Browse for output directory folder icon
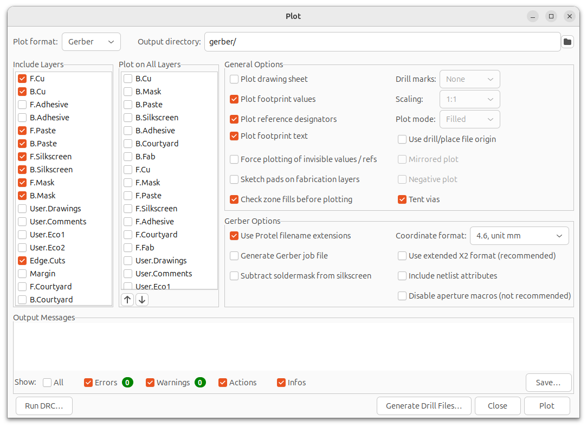587x427 pixels. pyautogui.click(x=567, y=42)
